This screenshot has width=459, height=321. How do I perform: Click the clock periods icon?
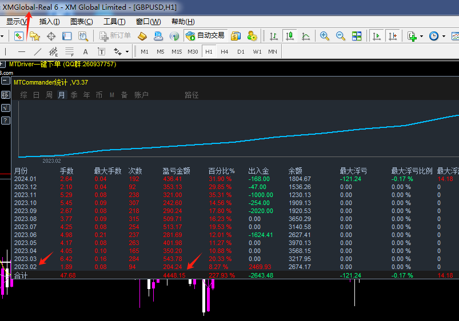[x=434, y=36]
